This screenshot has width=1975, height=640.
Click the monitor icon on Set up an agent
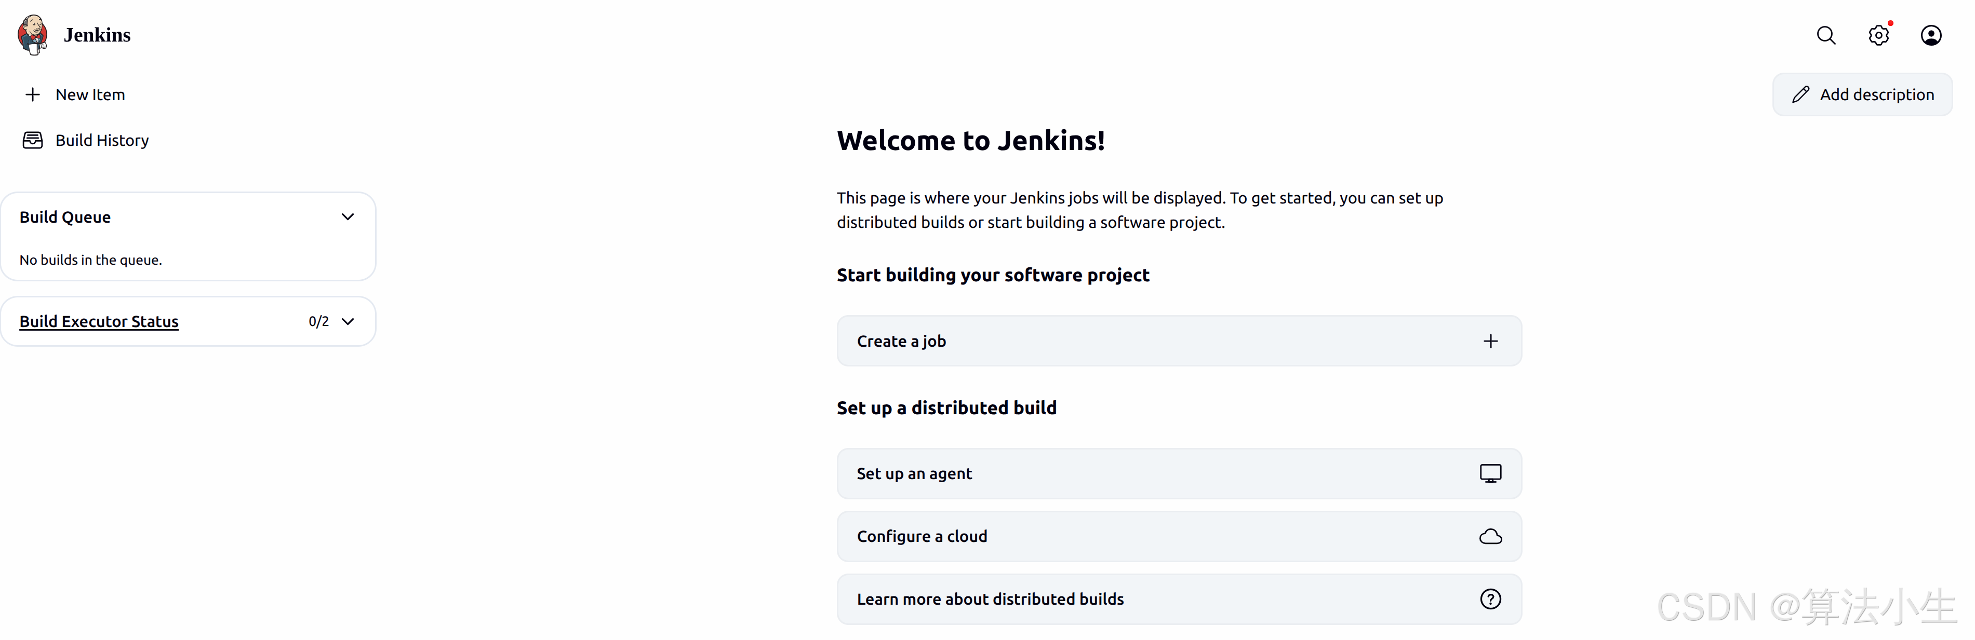pyautogui.click(x=1490, y=474)
